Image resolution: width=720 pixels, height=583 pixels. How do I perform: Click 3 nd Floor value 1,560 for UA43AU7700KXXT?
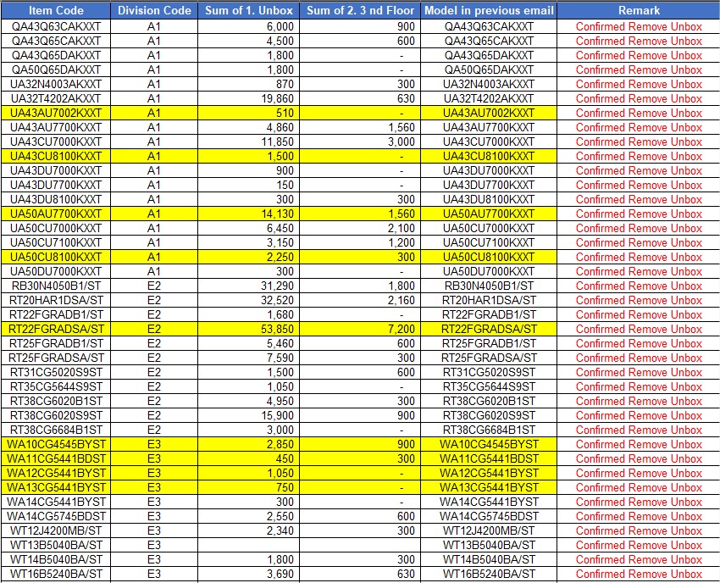coord(360,127)
